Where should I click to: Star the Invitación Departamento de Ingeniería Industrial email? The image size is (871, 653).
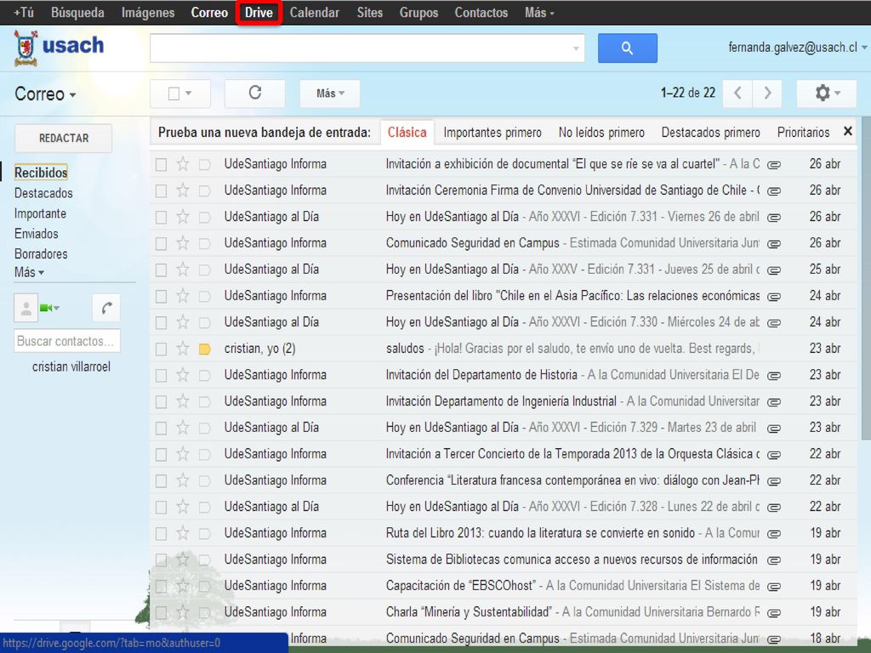pyautogui.click(x=183, y=401)
